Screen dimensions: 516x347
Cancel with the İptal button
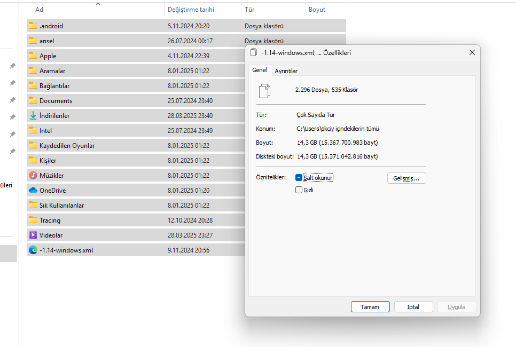click(x=413, y=307)
